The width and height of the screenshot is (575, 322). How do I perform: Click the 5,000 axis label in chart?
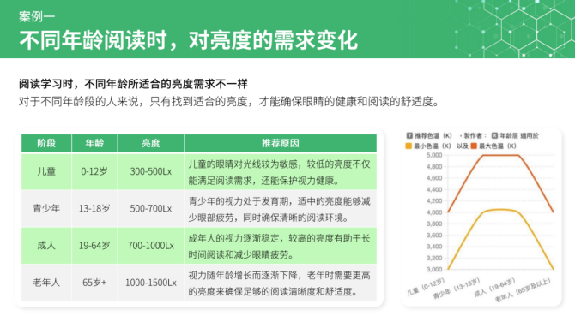pos(434,155)
